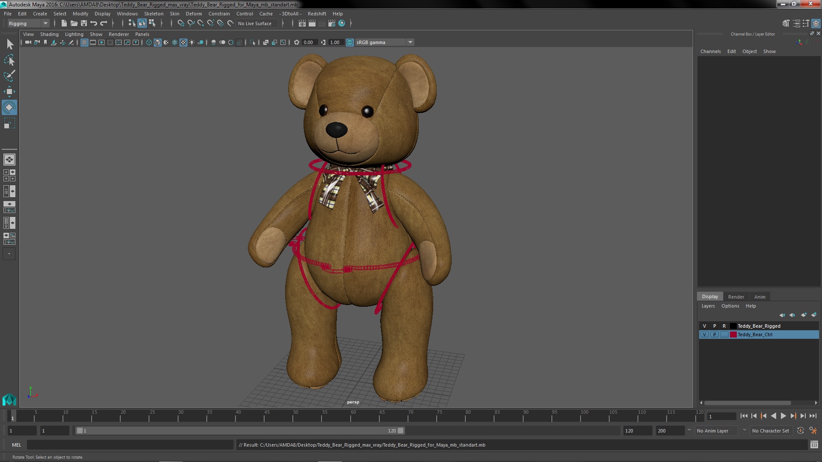Open the Channels menu in Channel Box
The width and height of the screenshot is (822, 462).
click(710, 51)
